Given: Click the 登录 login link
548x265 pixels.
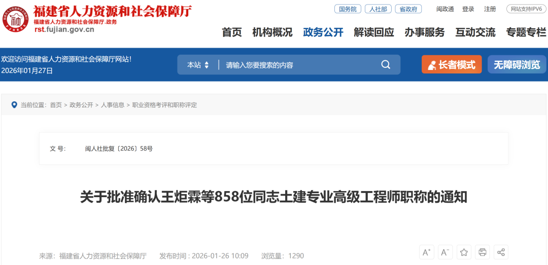Looking at the screenshot, I should (468, 9).
